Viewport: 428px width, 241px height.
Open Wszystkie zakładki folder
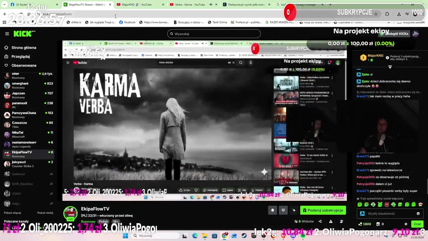tap(411, 22)
